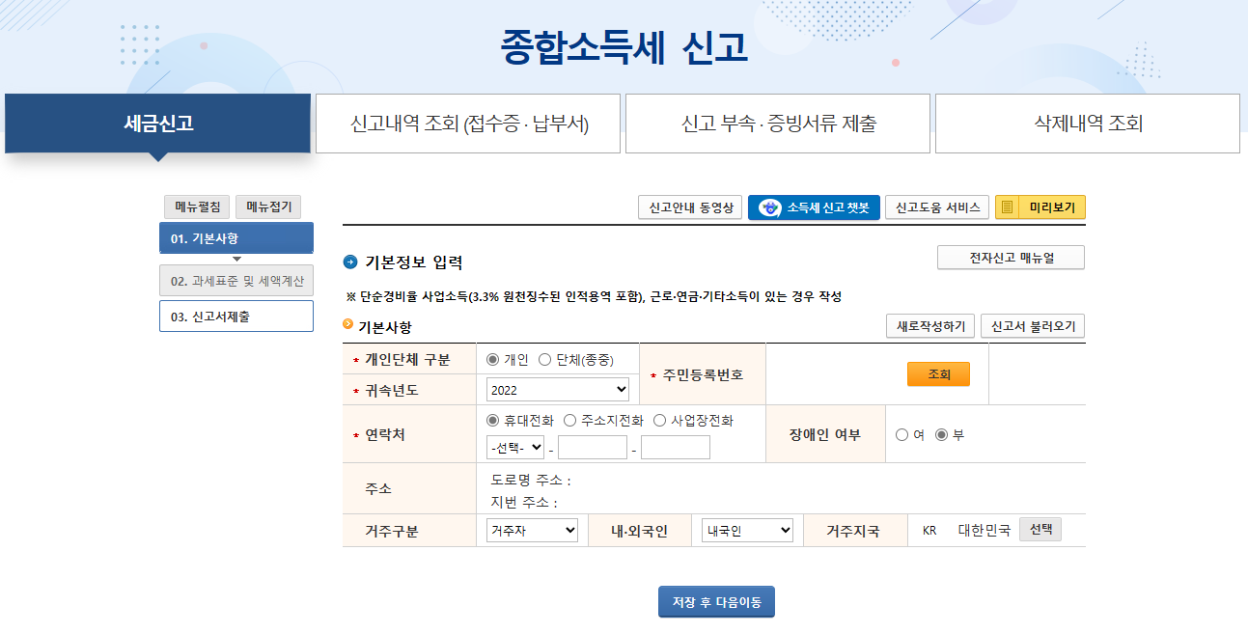Image resolution: width=1248 pixels, height=634 pixels.
Task: Open the 귀속년도 year dropdown
Action: tap(558, 389)
